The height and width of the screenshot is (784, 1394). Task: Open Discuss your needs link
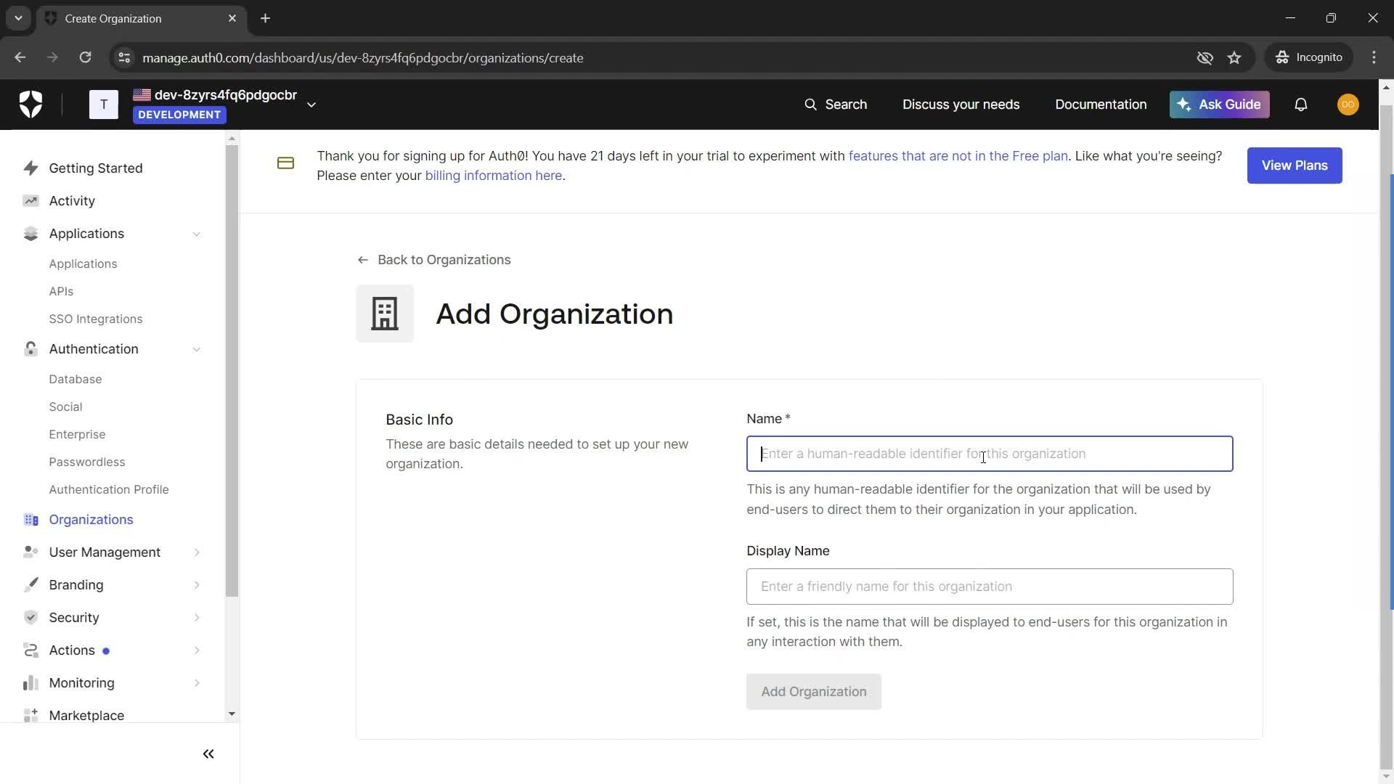[961, 105]
